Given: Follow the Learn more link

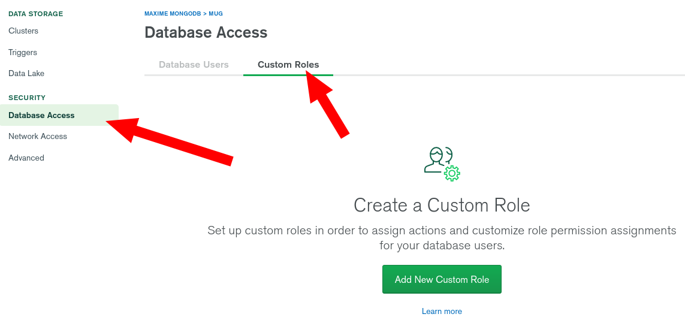Looking at the screenshot, I should (x=442, y=311).
